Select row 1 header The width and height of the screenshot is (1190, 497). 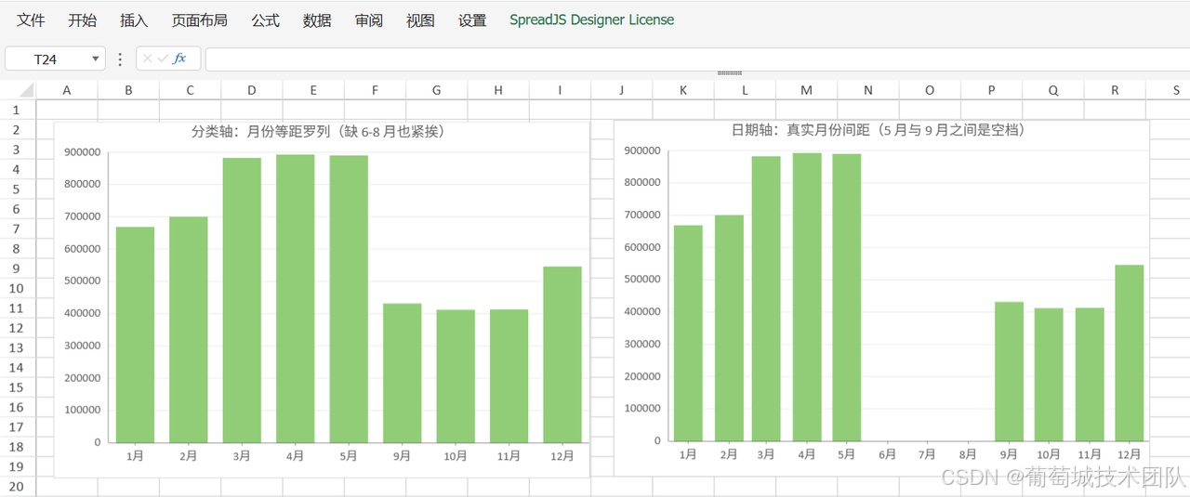tap(18, 110)
